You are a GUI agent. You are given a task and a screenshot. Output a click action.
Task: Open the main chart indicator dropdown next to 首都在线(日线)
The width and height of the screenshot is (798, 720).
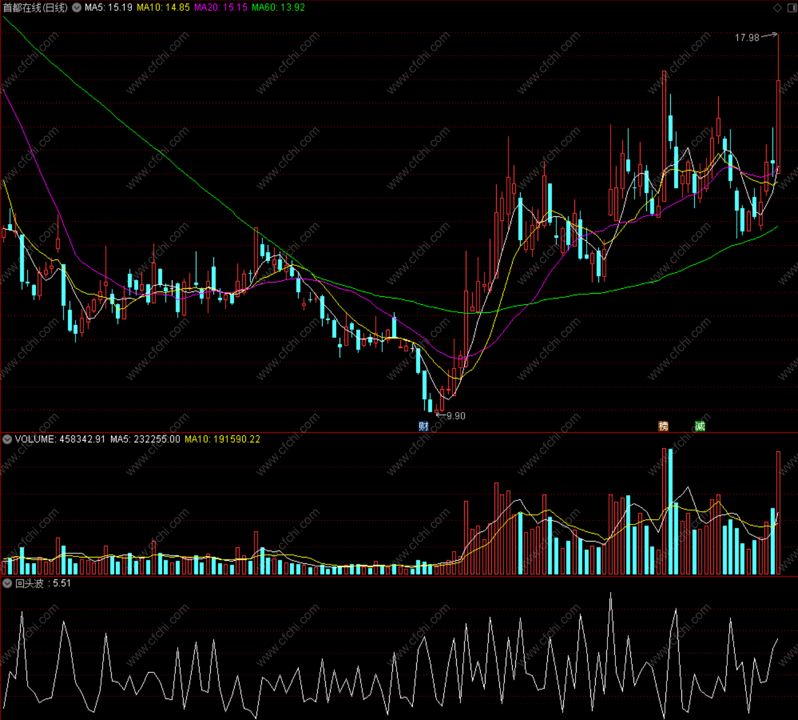coord(77,7)
